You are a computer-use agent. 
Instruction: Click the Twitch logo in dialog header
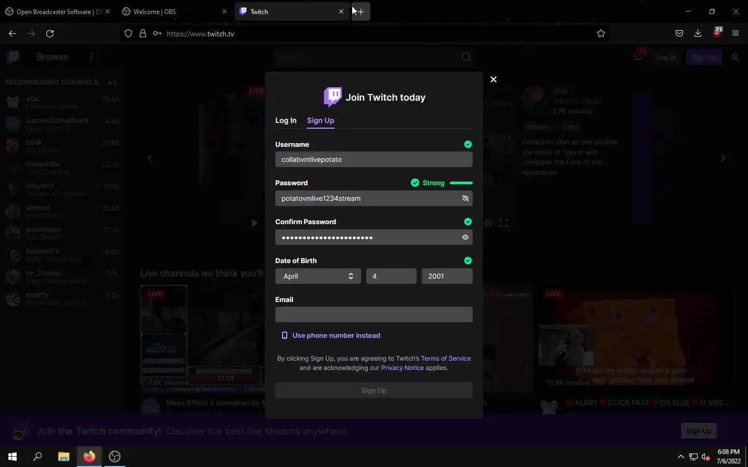333,97
